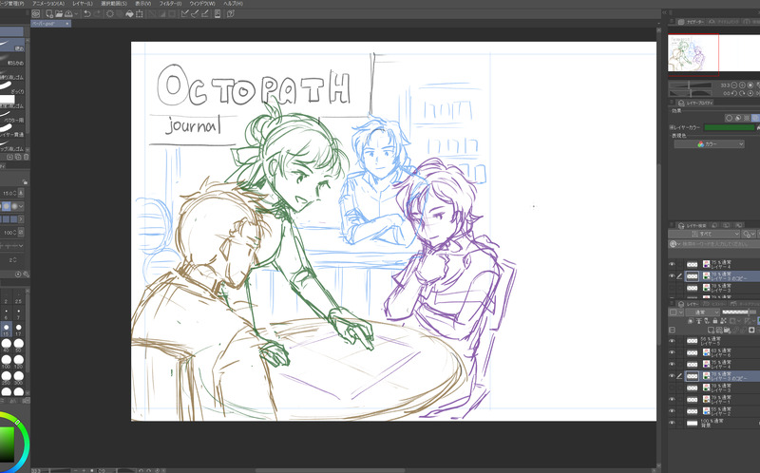Open the 表示(V) menu

click(x=142, y=4)
